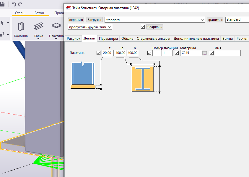Redo the last action
Image resolution: width=249 pixels, height=177 pixels.
[20, 4]
